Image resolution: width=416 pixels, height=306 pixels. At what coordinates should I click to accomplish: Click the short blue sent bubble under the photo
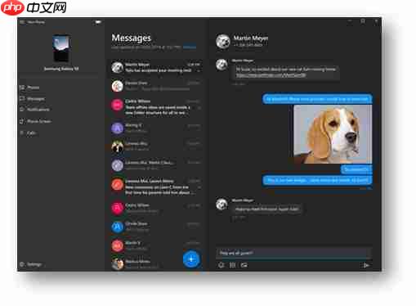coord(356,169)
